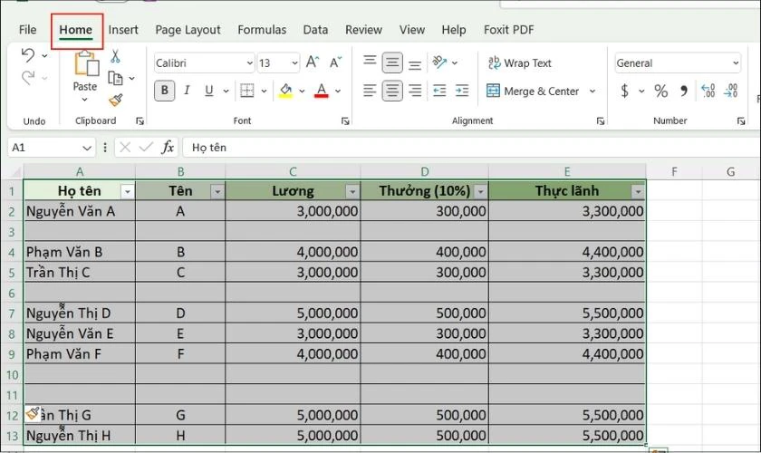Open the Alignment settings dialog launcher
The width and height of the screenshot is (761, 453).
click(601, 120)
